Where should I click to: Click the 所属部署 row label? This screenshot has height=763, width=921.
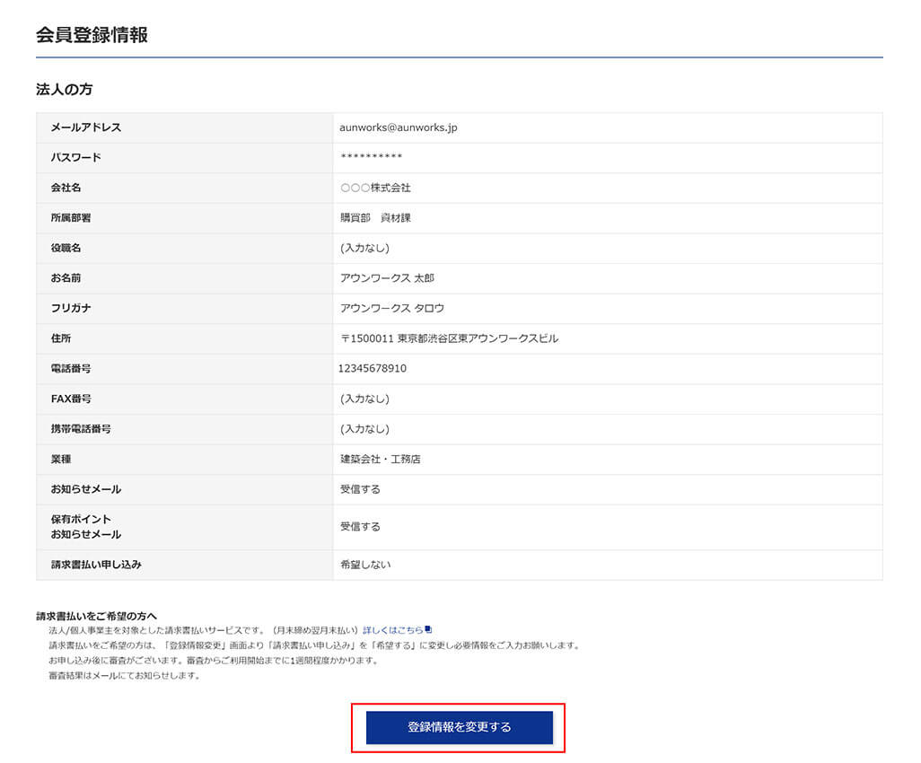[71, 218]
